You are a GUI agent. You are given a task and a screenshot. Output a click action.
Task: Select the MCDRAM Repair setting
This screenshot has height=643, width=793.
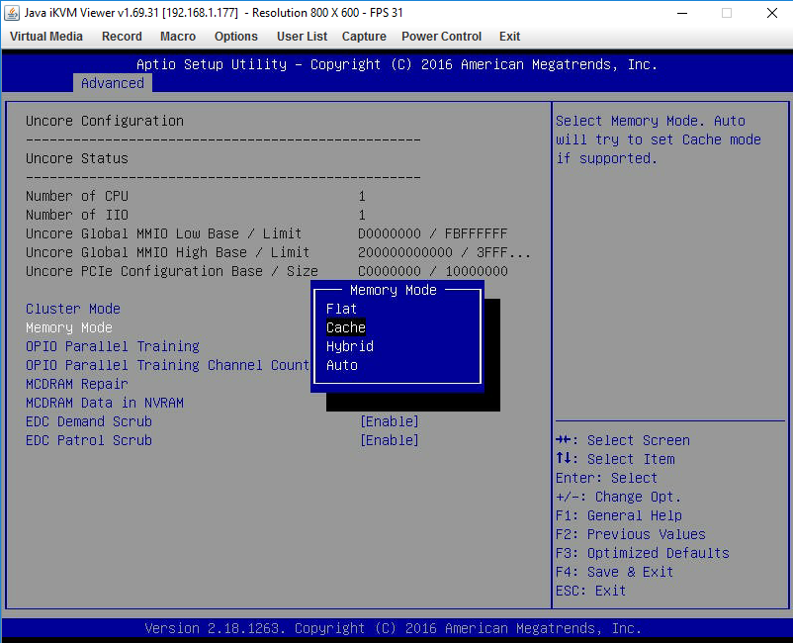pyautogui.click(x=76, y=384)
